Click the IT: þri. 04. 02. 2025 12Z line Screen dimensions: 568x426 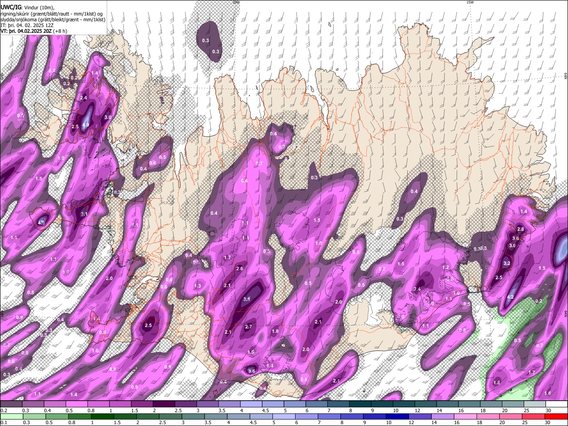[27, 25]
